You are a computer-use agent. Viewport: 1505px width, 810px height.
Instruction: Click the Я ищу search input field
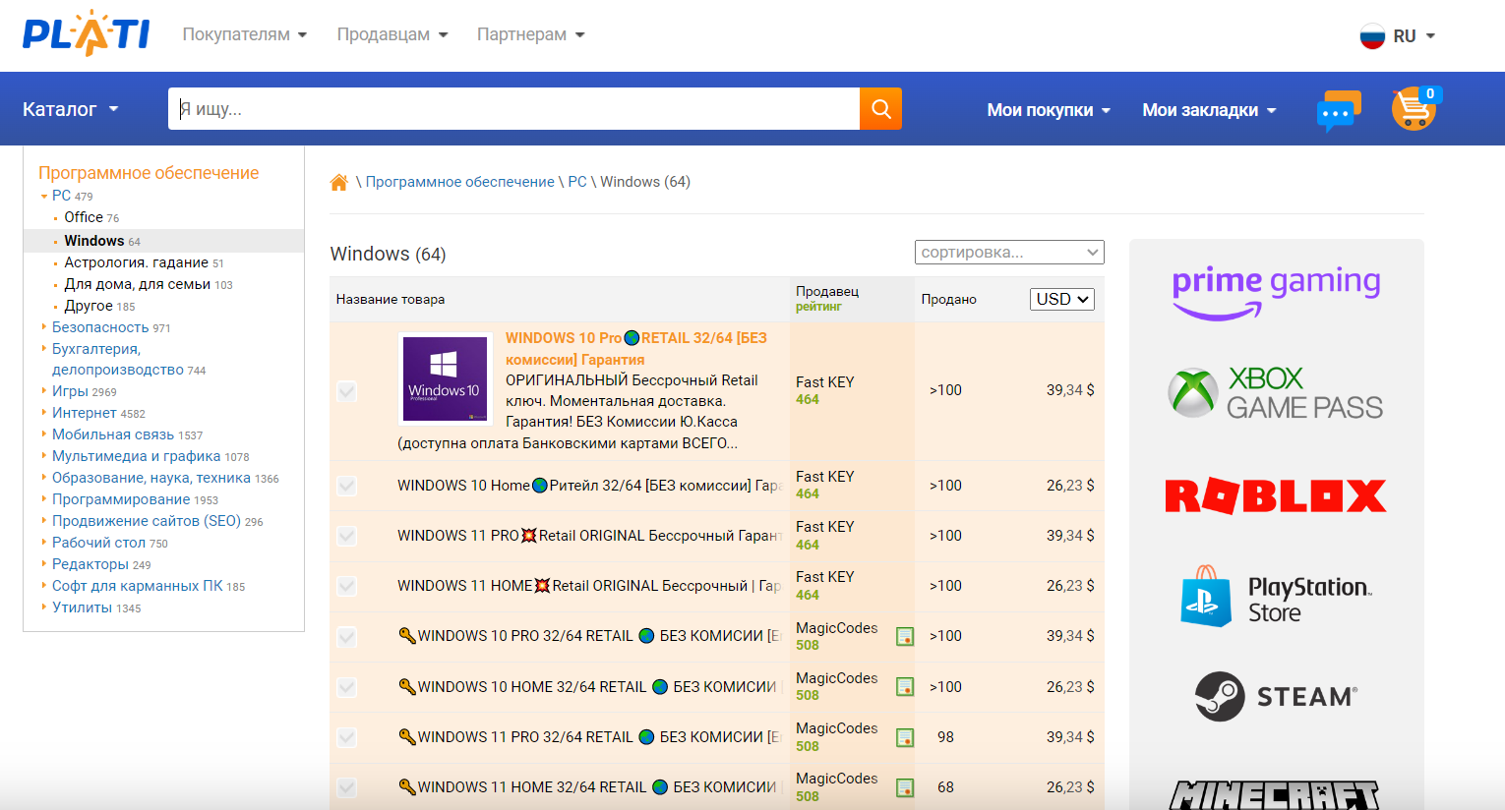tap(513, 109)
